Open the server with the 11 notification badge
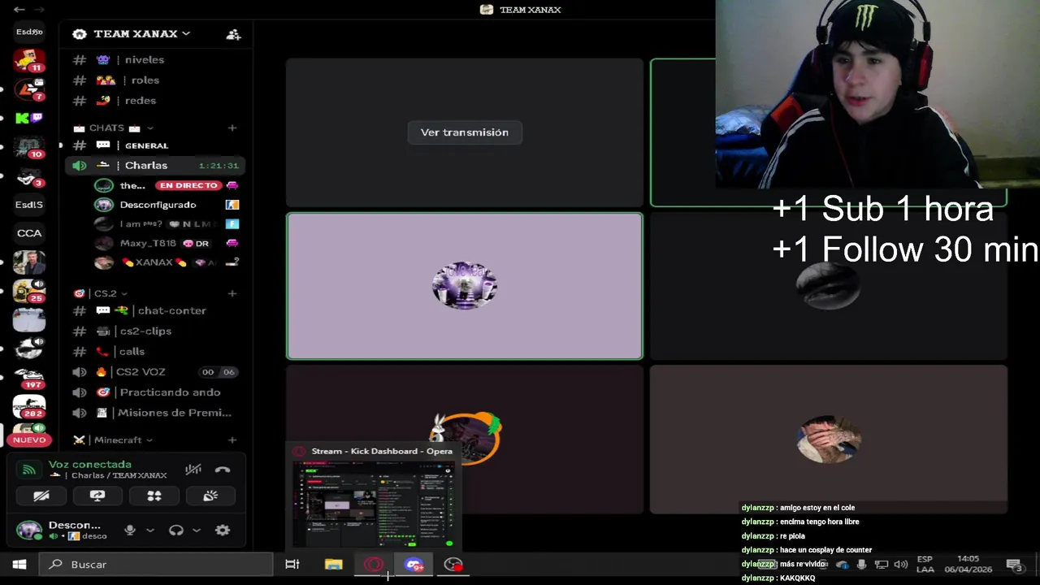The height and width of the screenshot is (585, 1040). point(29,61)
